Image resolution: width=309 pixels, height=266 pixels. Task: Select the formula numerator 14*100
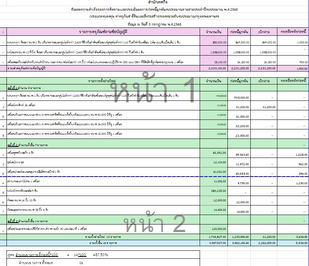click(80, 255)
